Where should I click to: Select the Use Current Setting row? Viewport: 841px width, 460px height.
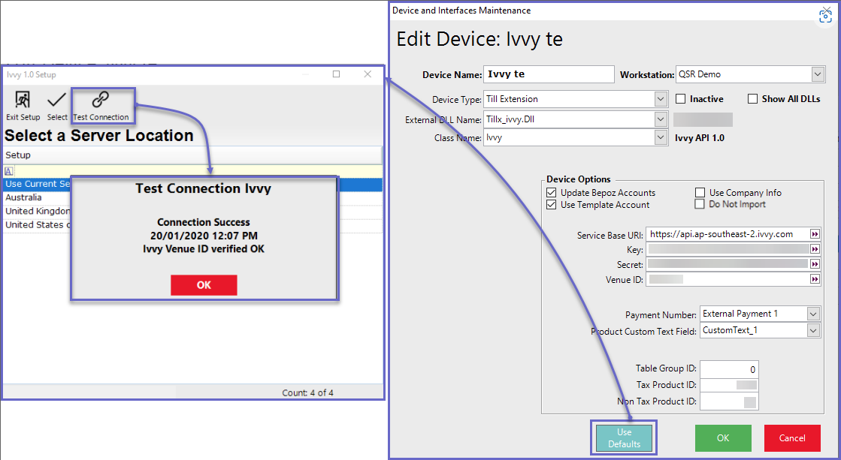click(37, 184)
